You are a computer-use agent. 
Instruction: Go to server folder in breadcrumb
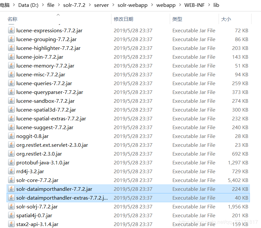pyautogui.click(x=101, y=5)
